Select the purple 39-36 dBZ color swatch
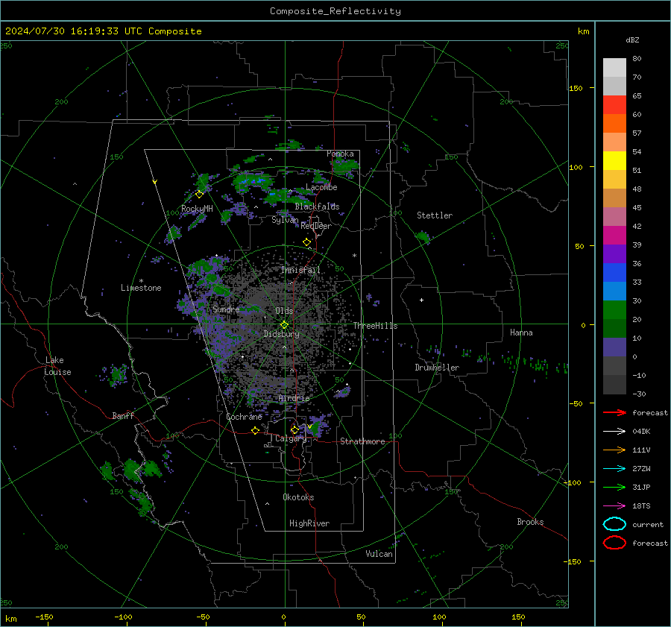The width and height of the screenshot is (671, 627). point(614,254)
